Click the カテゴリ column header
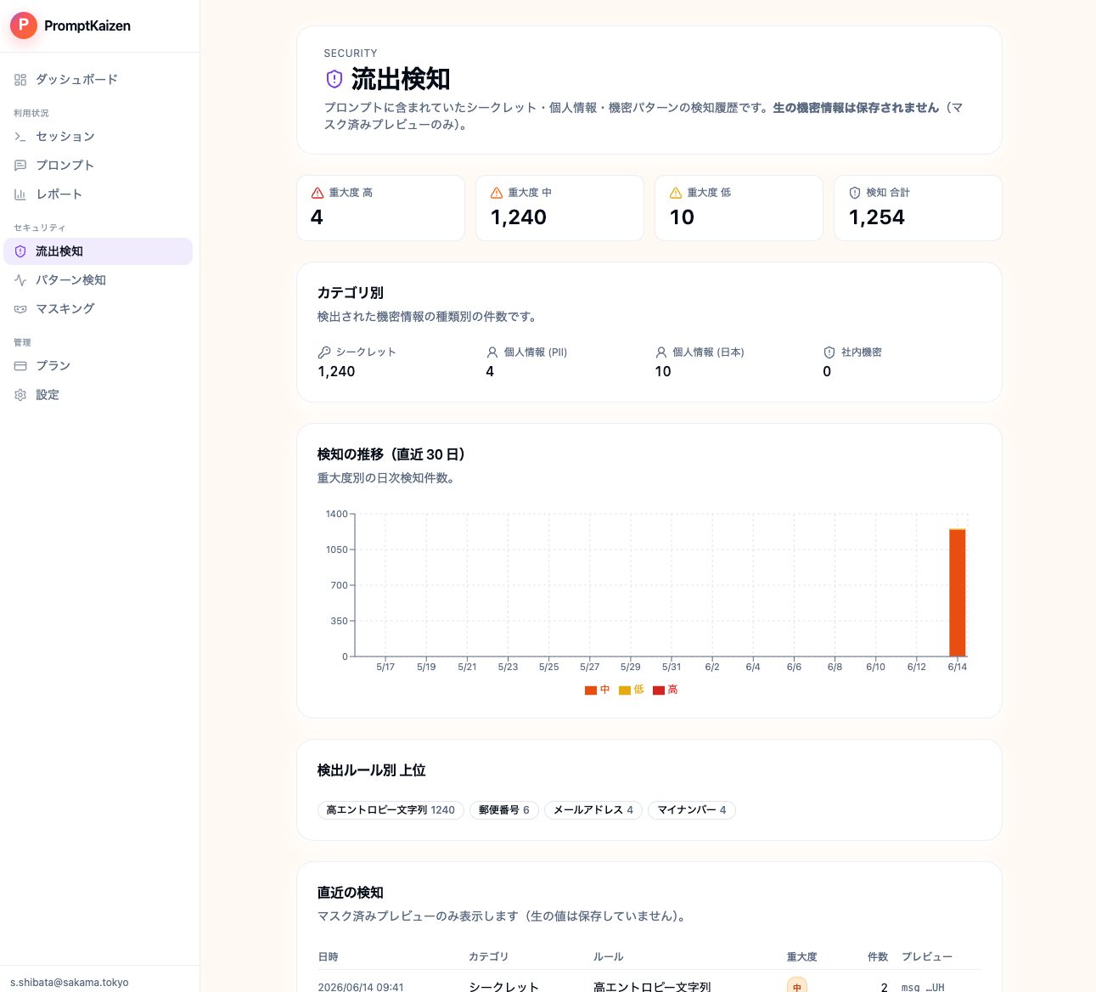1096x992 pixels. click(x=489, y=957)
